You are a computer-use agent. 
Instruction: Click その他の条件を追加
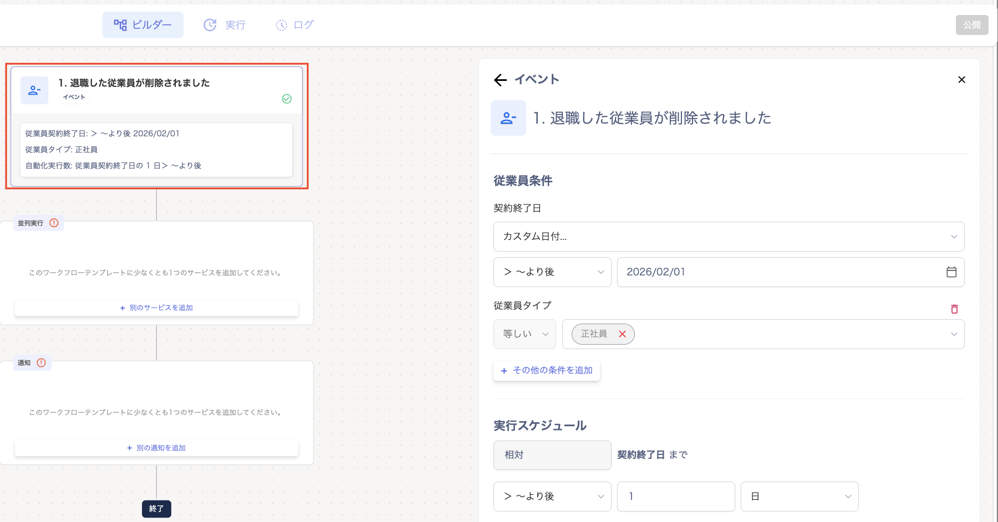coord(547,371)
